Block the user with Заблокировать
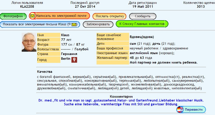The height and width of the screenshot is (115, 215). pos(98,24)
